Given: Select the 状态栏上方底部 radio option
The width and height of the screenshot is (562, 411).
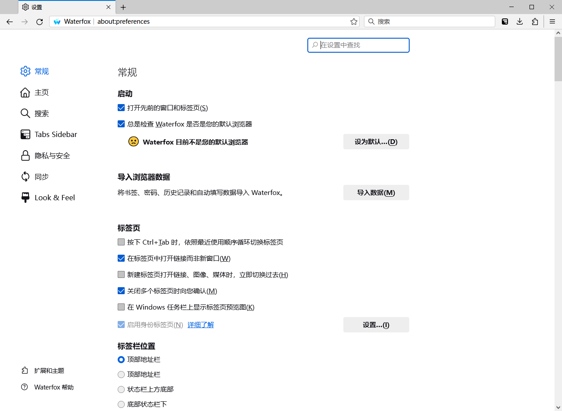Looking at the screenshot, I should pyautogui.click(x=121, y=389).
